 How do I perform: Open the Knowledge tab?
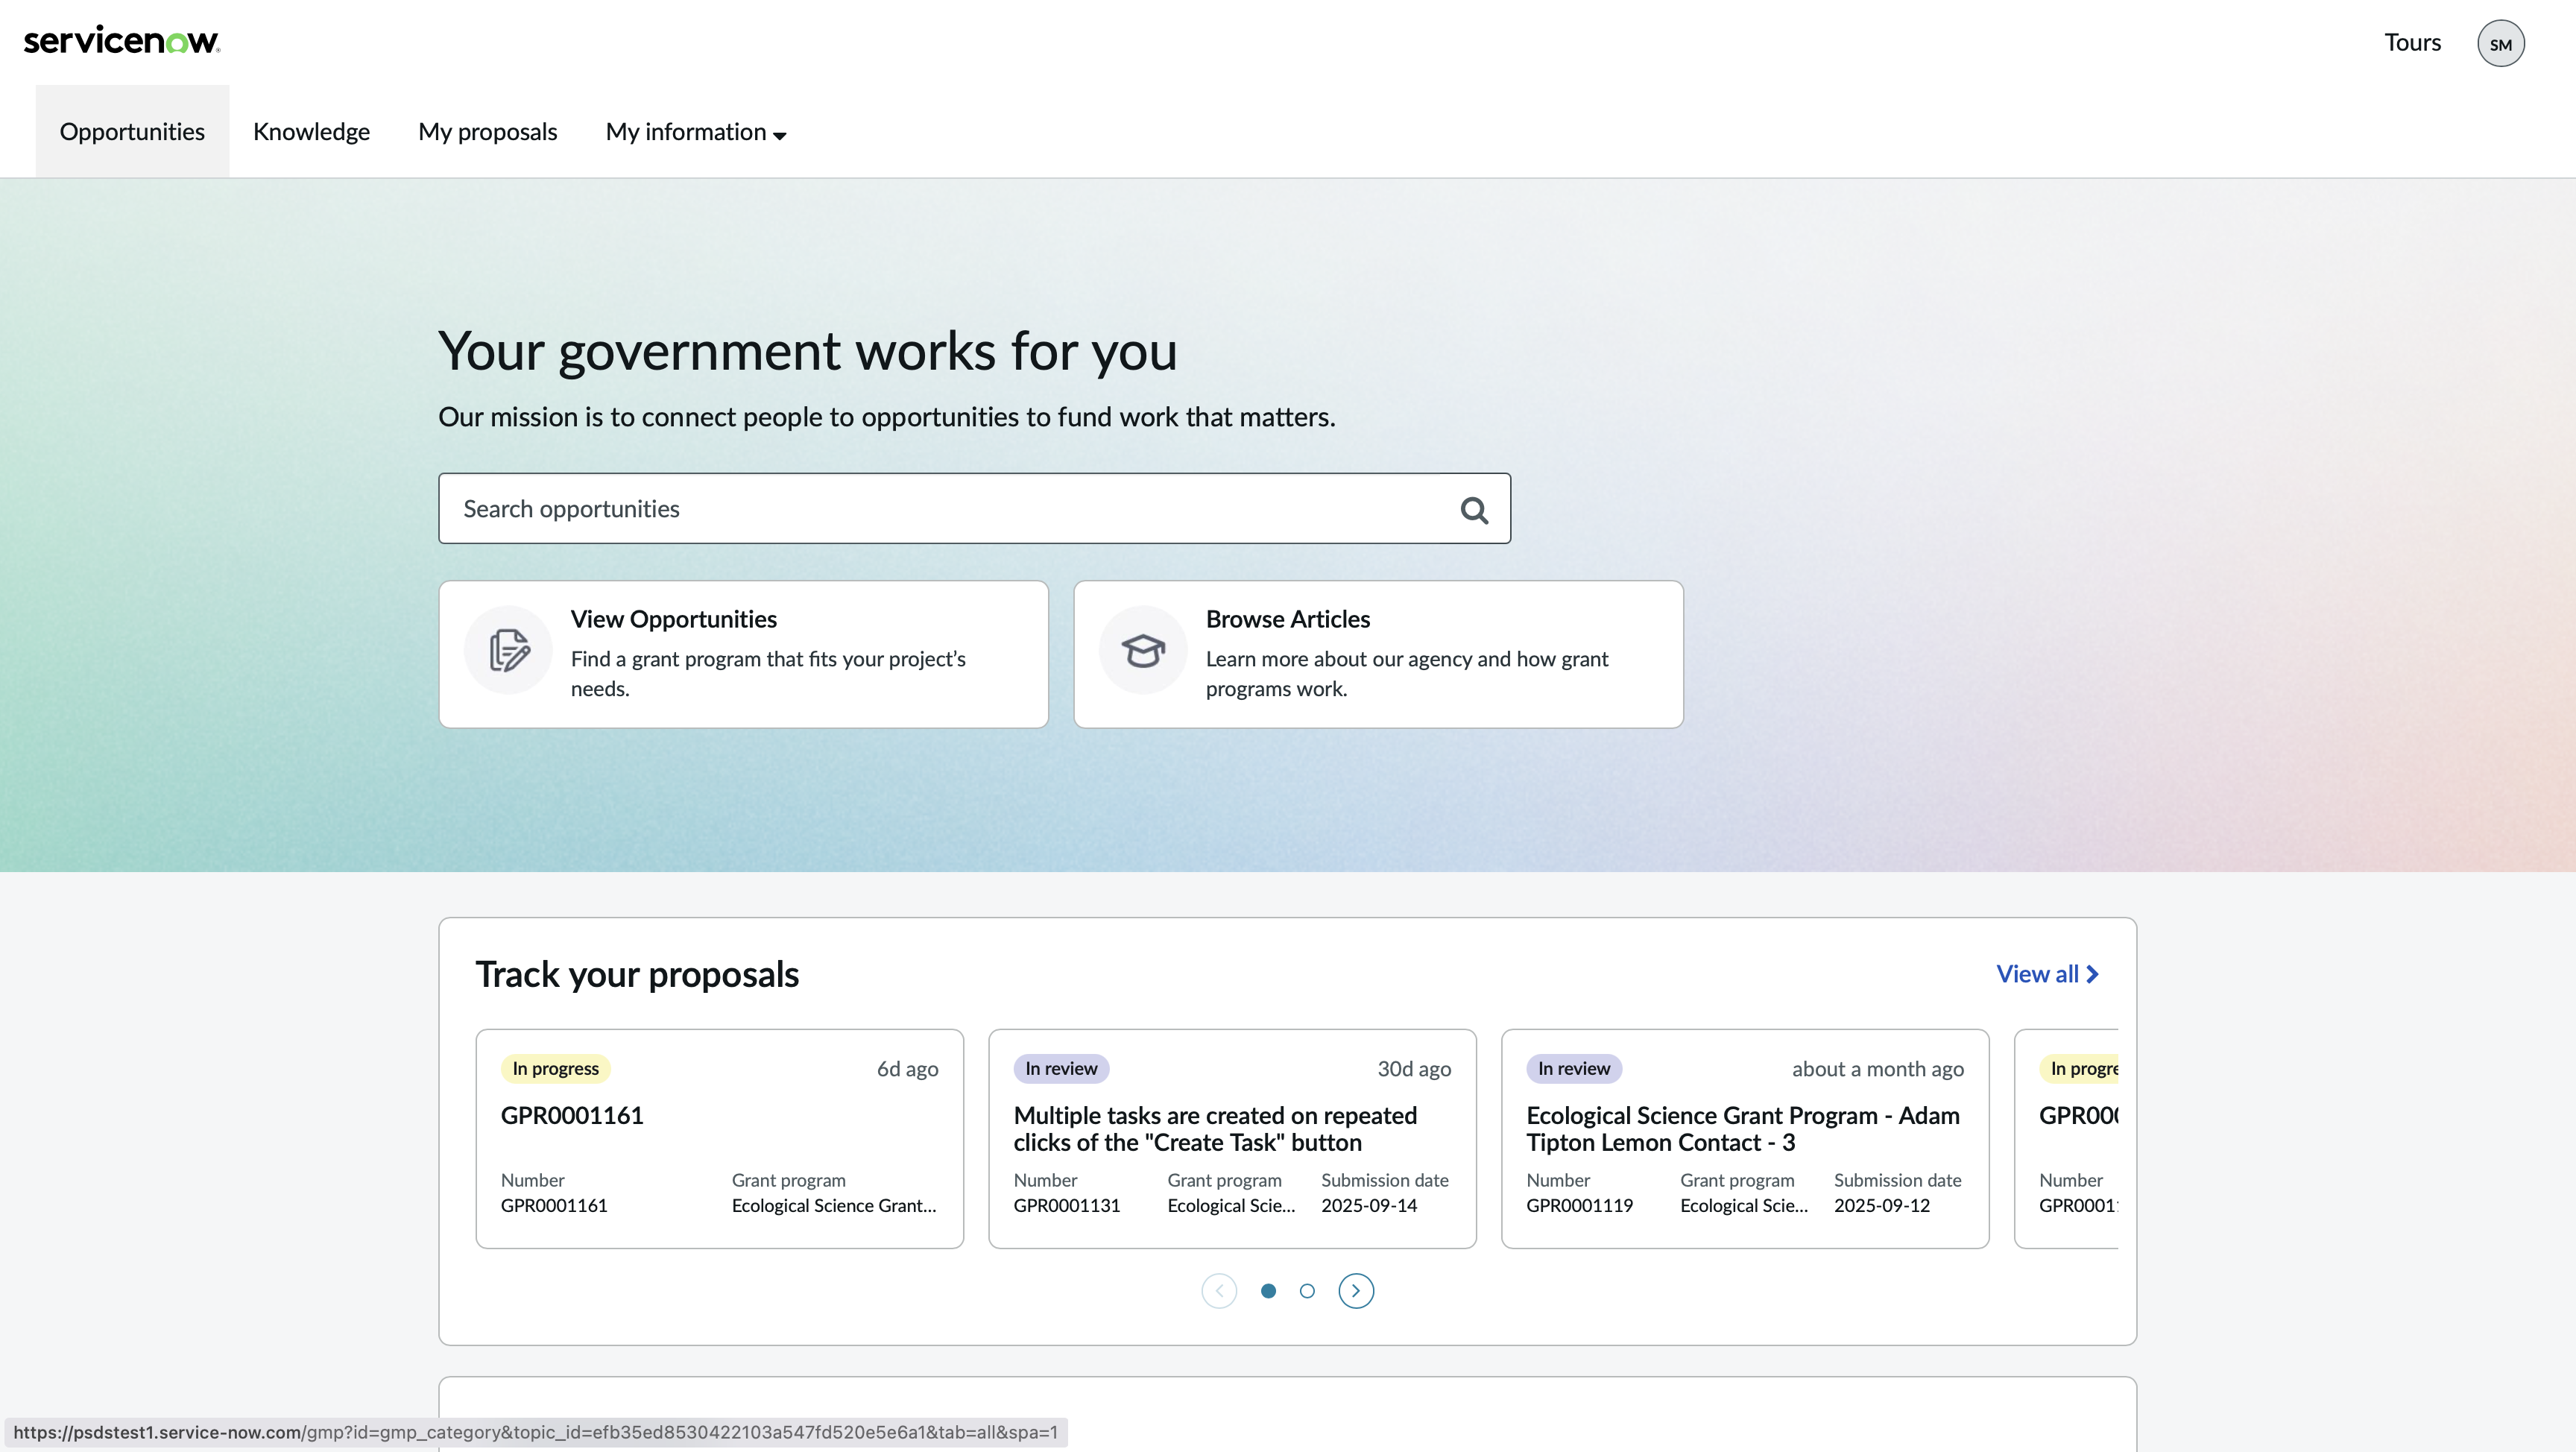[311, 132]
